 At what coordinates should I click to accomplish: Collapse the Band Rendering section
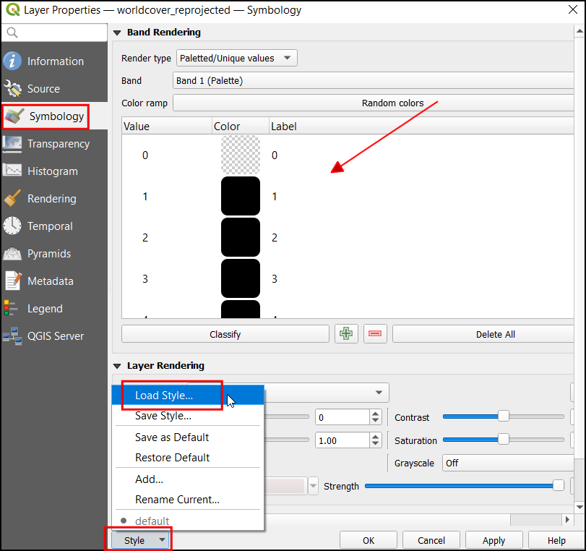click(117, 33)
